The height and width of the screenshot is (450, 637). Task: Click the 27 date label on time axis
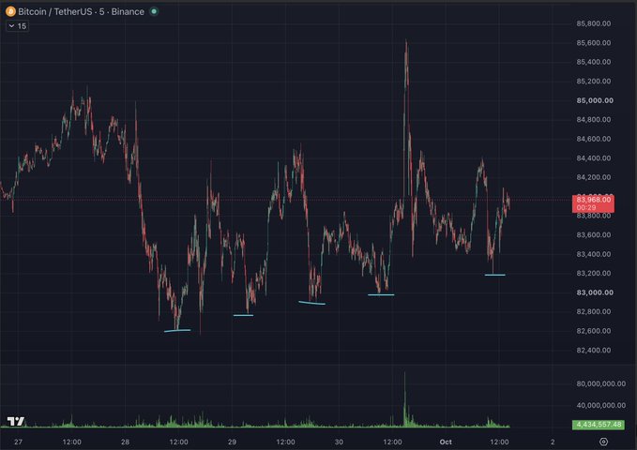(18, 442)
